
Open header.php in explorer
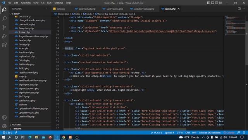pyautogui.click(x=25, y=40)
